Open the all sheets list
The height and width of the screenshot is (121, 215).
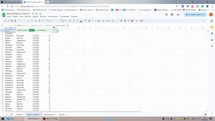tap(11, 115)
